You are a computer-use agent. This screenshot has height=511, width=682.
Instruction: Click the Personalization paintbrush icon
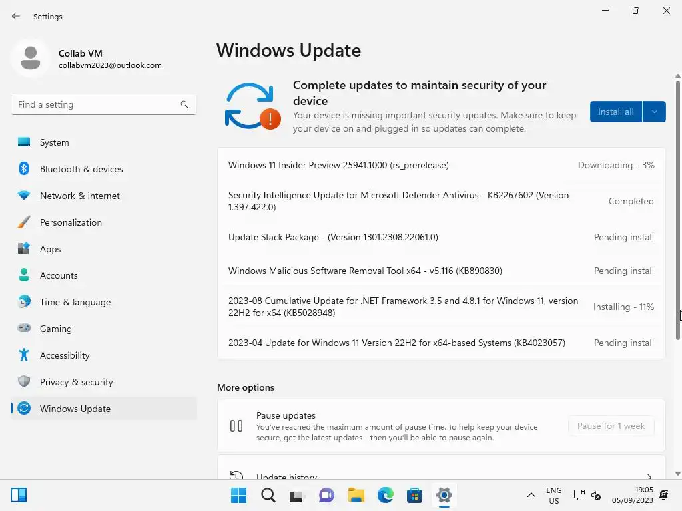coord(24,222)
